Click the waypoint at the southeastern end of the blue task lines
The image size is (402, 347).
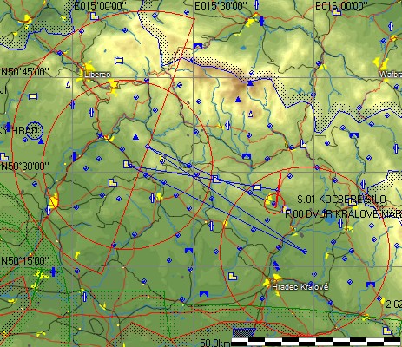305,252
